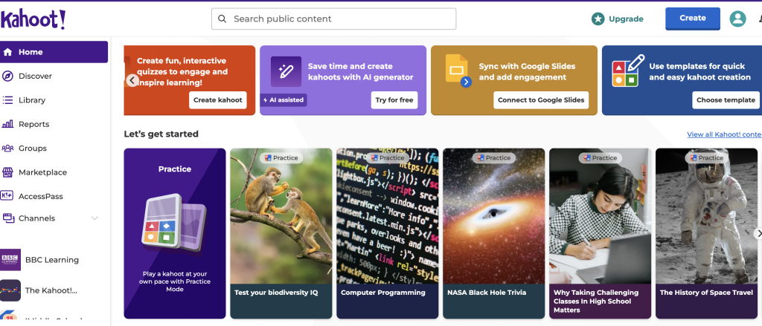Screen dimensions: 762x326
Task: Open BBC Learning channel icon
Action: pos(10,260)
